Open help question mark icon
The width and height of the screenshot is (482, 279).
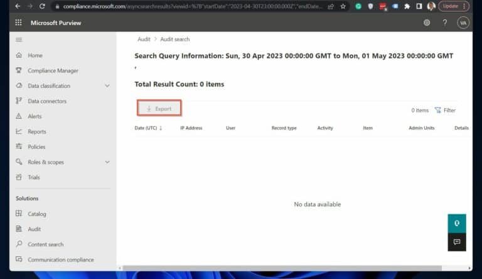(x=445, y=23)
